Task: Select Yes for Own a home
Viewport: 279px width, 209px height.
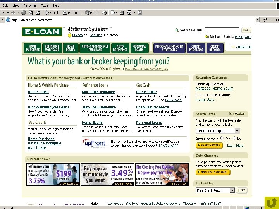Action: click(x=222, y=138)
